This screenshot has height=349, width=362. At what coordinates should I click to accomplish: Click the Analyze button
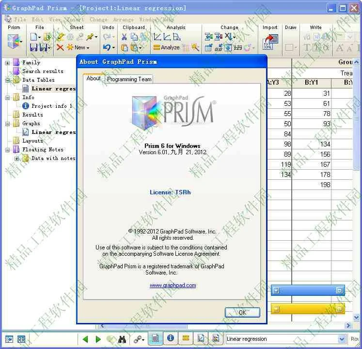(167, 47)
